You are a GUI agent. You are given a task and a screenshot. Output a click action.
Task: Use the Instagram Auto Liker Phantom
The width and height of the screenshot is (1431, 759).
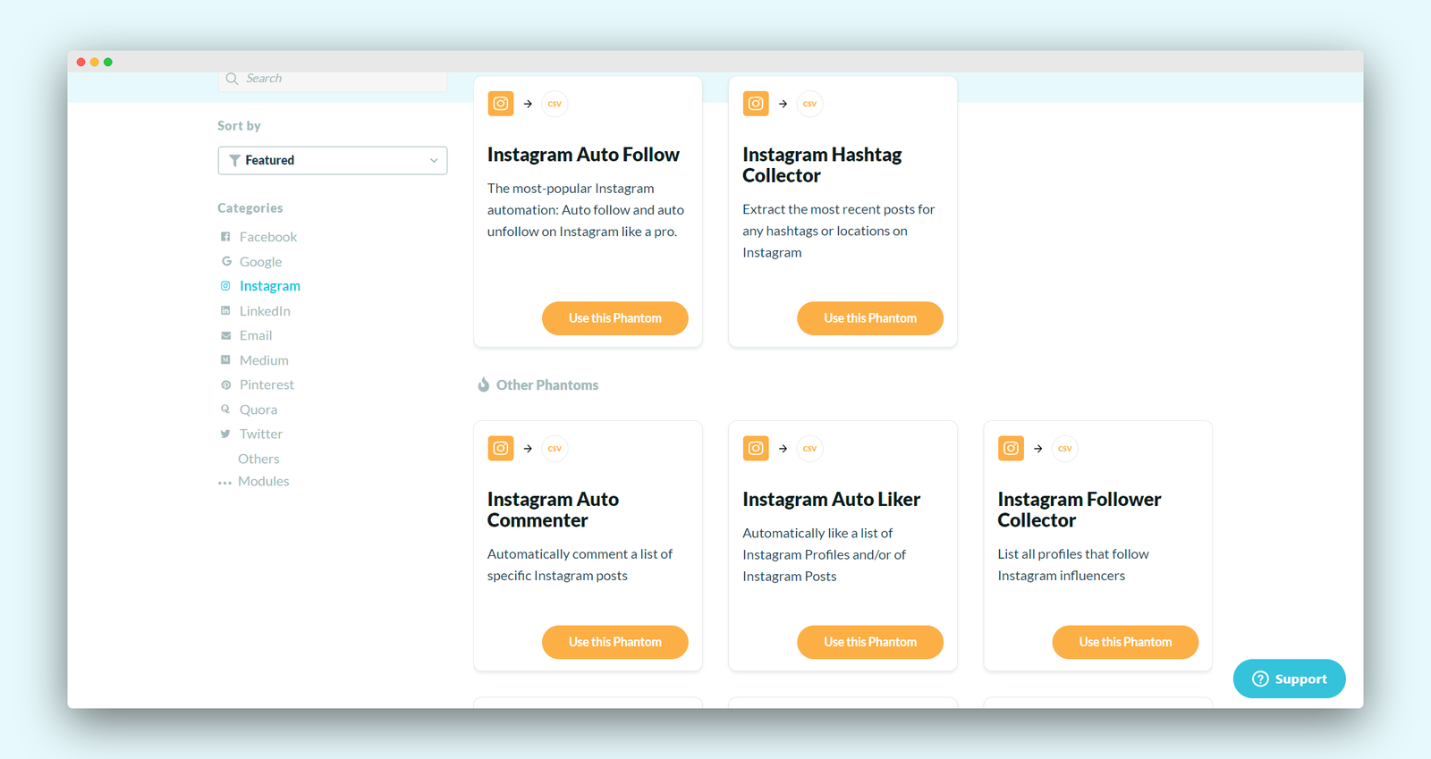[870, 642]
